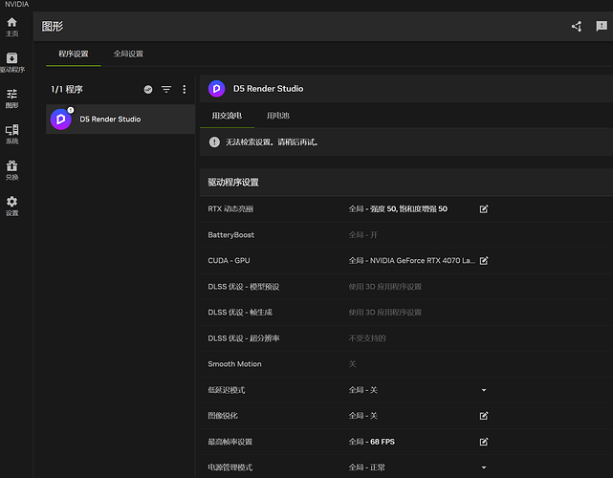This screenshot has width=613, height=478.
Task: Click the share icon in header
Action: point(577,26)
